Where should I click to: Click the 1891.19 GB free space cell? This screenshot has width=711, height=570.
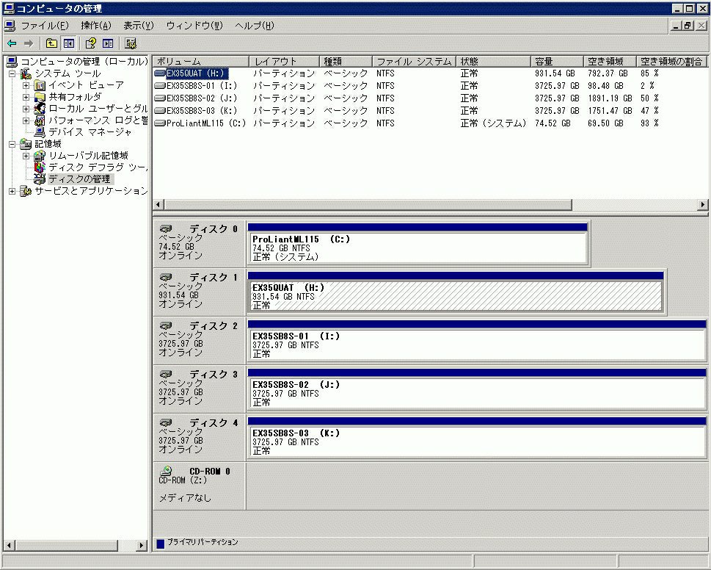point(610,98)
